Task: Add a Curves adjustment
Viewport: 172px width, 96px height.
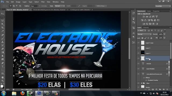Action: (x=150, y=17)
